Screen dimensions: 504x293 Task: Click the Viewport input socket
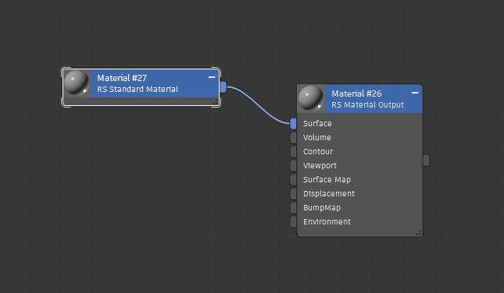pos(293,166)
